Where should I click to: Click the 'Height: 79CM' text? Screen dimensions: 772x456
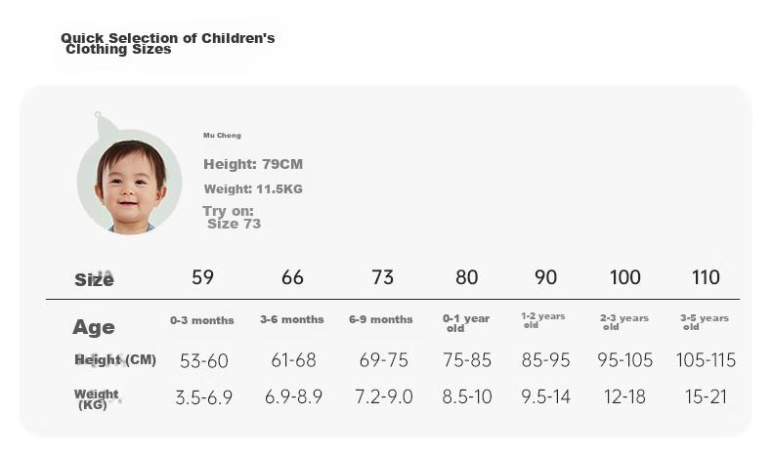(x=253, y=164)
